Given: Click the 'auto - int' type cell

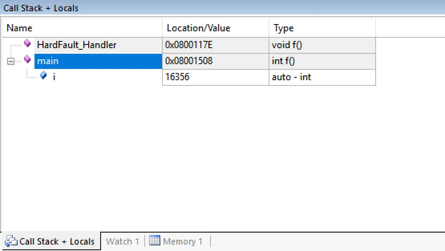Looking at the screenshot, I should point(291,77).
